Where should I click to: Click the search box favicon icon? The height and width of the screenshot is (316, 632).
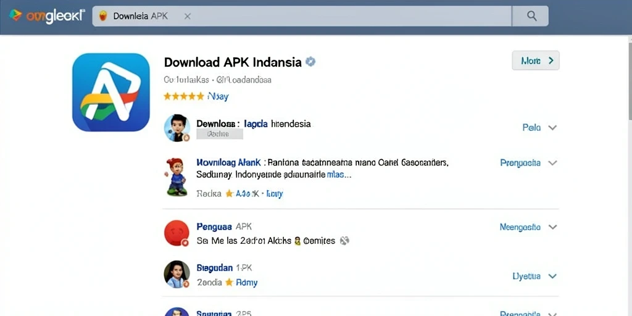(x=103, y=16)
